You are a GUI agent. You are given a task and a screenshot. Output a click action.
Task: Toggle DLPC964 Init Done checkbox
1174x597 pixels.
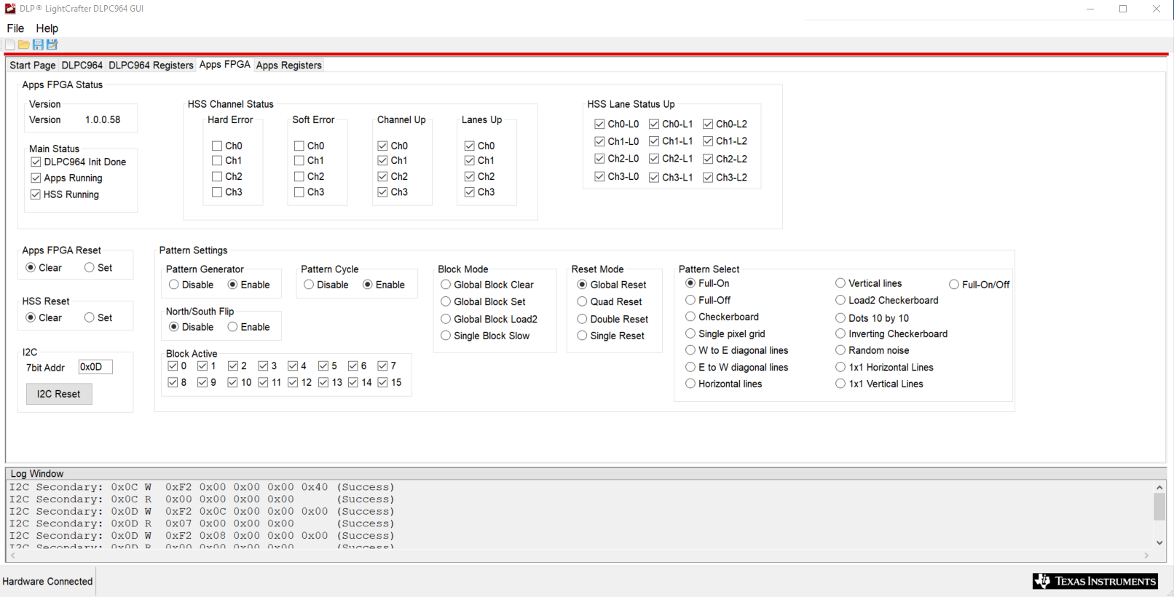pos(36,162)
